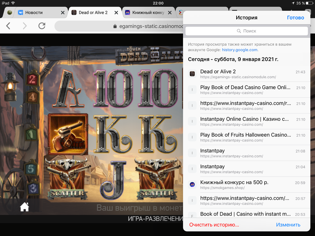
Task: Open Книжный конкурс на 500 р. entry
Action: [247, 185]
